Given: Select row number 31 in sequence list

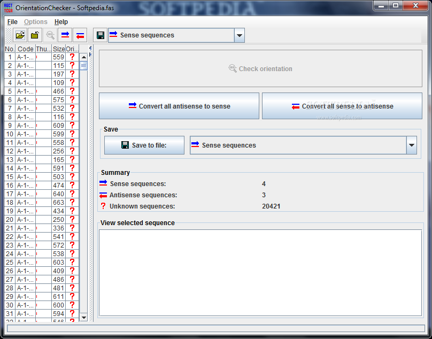Looking at the screenshot, I should point(10,314).
